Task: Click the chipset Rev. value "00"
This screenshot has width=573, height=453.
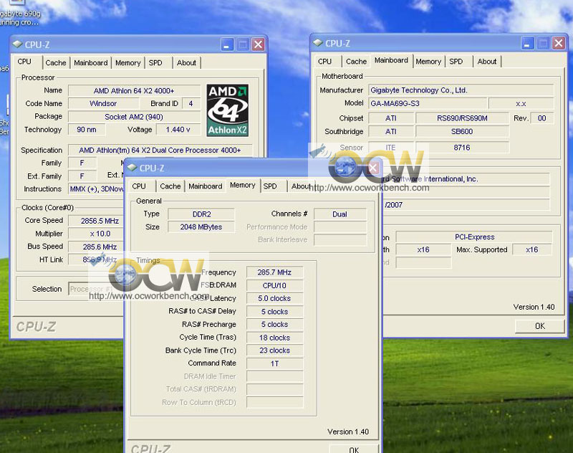Action: coord(542,118)
